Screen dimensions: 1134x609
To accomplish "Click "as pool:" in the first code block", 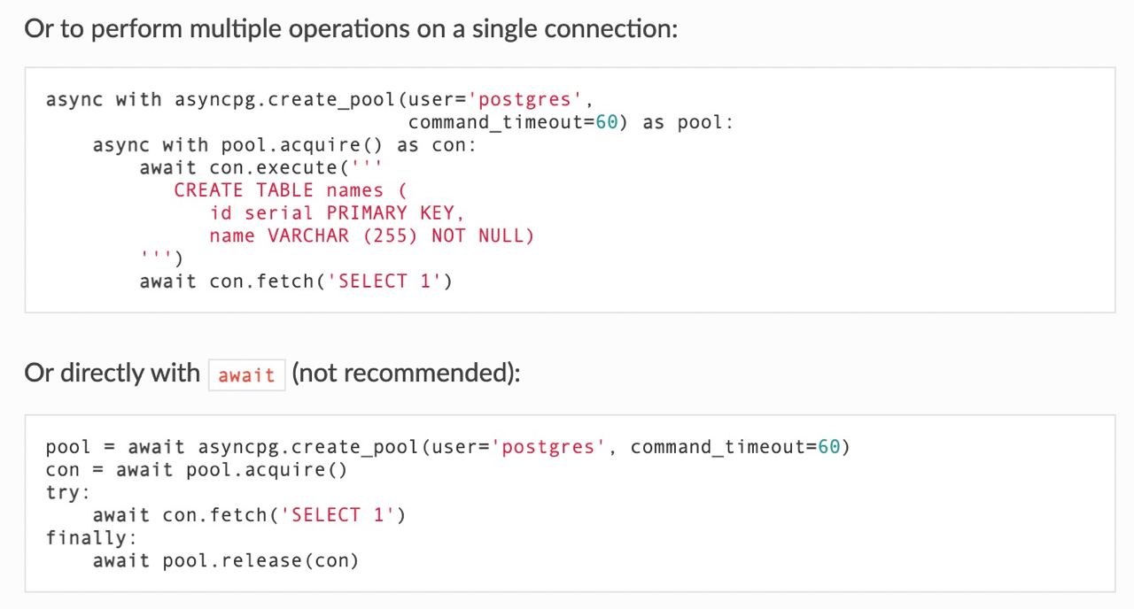I will [x=688, y=122].
